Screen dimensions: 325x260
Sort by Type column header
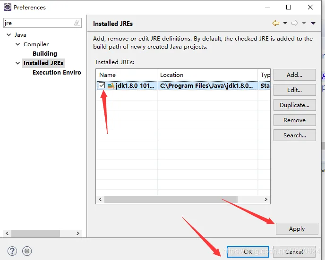tap(264, 75)
